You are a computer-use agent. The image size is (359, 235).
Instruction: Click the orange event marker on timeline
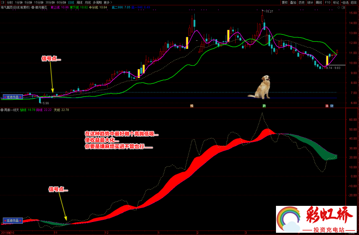click(x=192, y=106)
